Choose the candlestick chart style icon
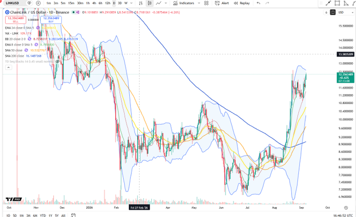356x217 pixels. pyautogui.click(x=149, y=3)
